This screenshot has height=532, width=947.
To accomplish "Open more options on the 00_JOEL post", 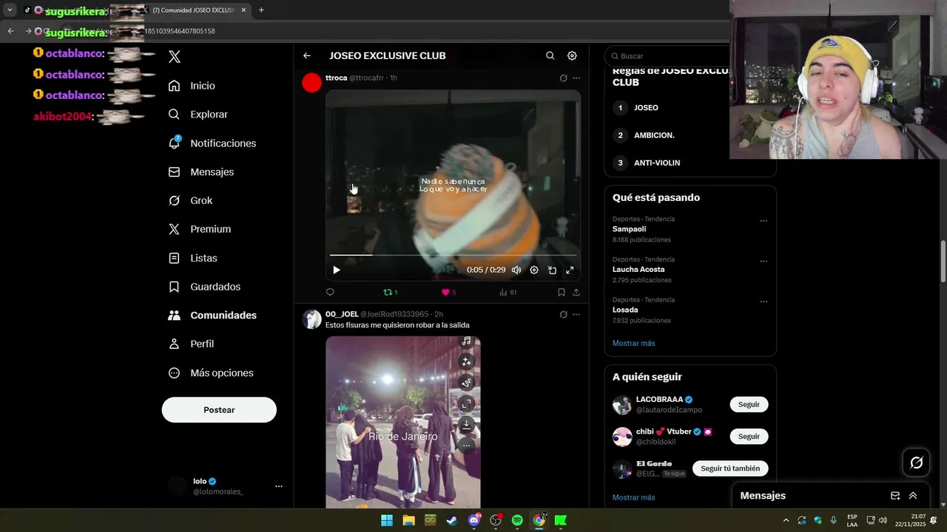I will point(576,314).
